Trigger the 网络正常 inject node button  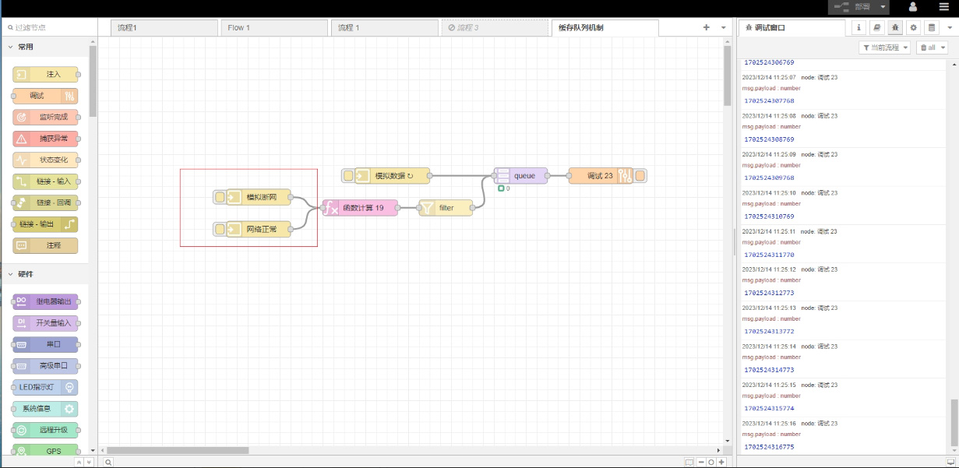[220, 229]
